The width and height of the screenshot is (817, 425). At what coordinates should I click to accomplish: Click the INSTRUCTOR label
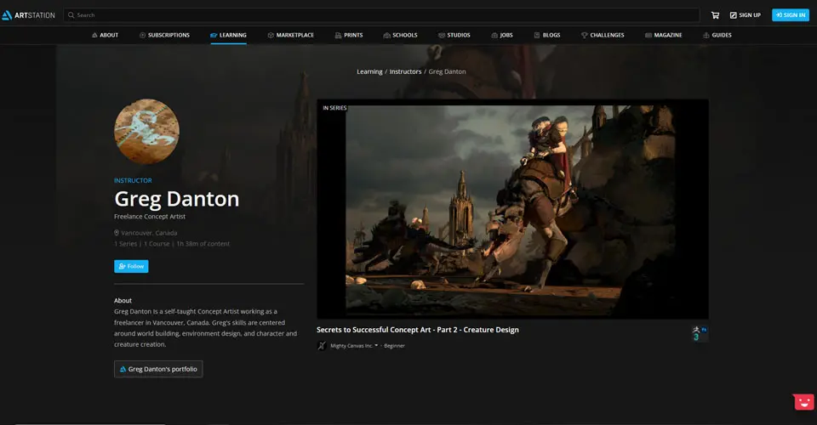pyautogui.click(x=133, y=180)
